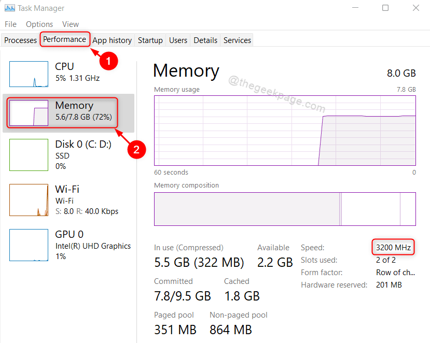Image resolution: width=430 pixels, height=343 pixels.
Task: Open the Details tab
Action: tap(205, 40)
